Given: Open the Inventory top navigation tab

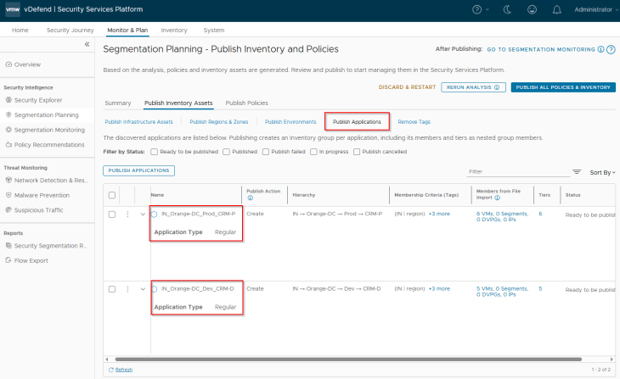Looking at the screenshot, I should tap(173, 30).
